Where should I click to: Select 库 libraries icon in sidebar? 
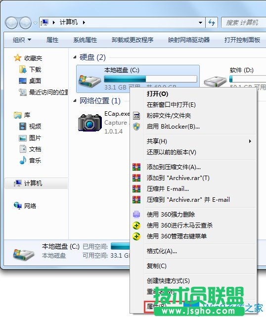(17, 115)
